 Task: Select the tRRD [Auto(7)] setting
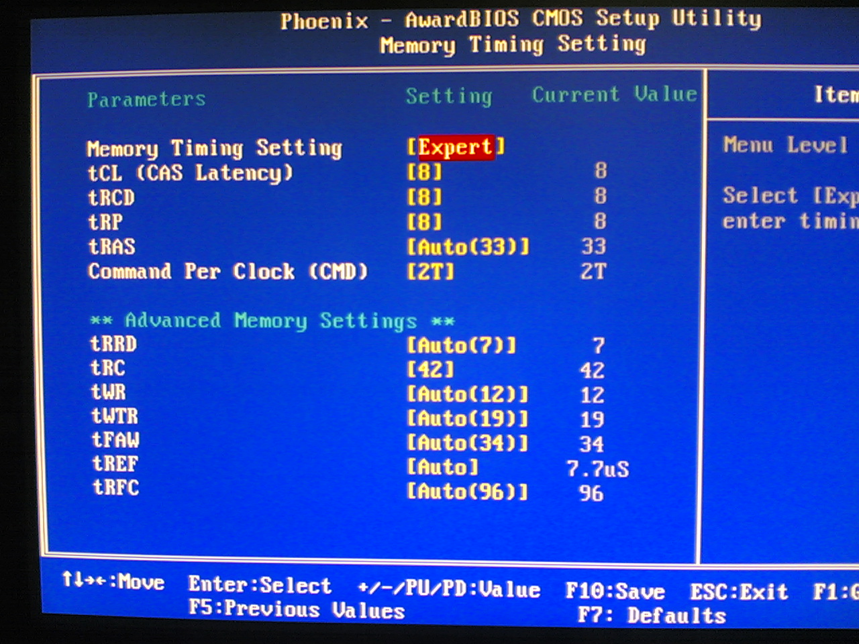coord(462,345)
